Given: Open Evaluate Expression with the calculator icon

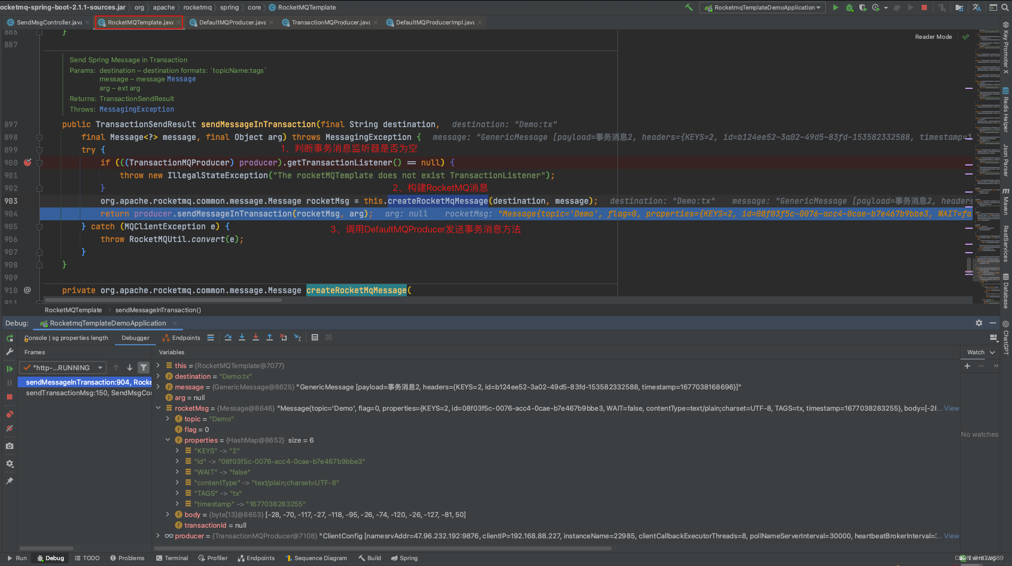Looking at the screenshot, I should [315, 337].
